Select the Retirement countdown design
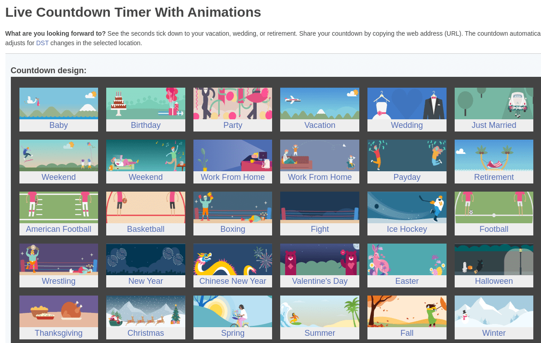 tap(494, 161)
